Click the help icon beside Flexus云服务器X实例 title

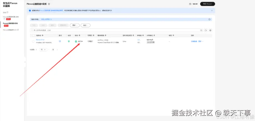pos(49,4)
